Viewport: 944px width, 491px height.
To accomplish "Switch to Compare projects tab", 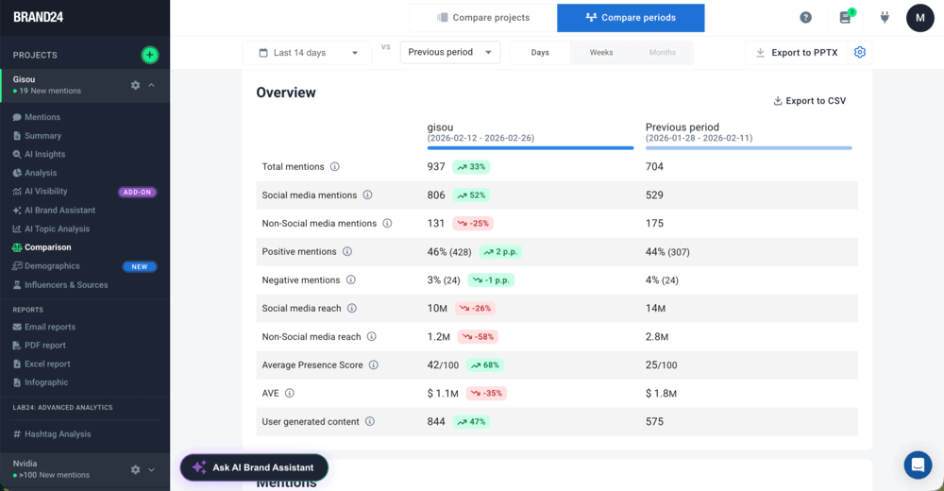I will (483, 18).
